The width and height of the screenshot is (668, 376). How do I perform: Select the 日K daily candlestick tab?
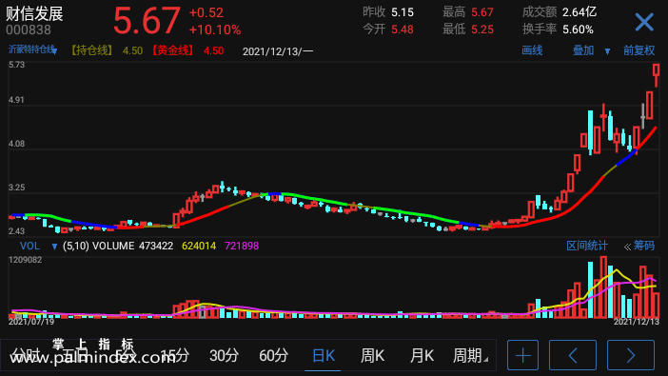coord(323,356)
